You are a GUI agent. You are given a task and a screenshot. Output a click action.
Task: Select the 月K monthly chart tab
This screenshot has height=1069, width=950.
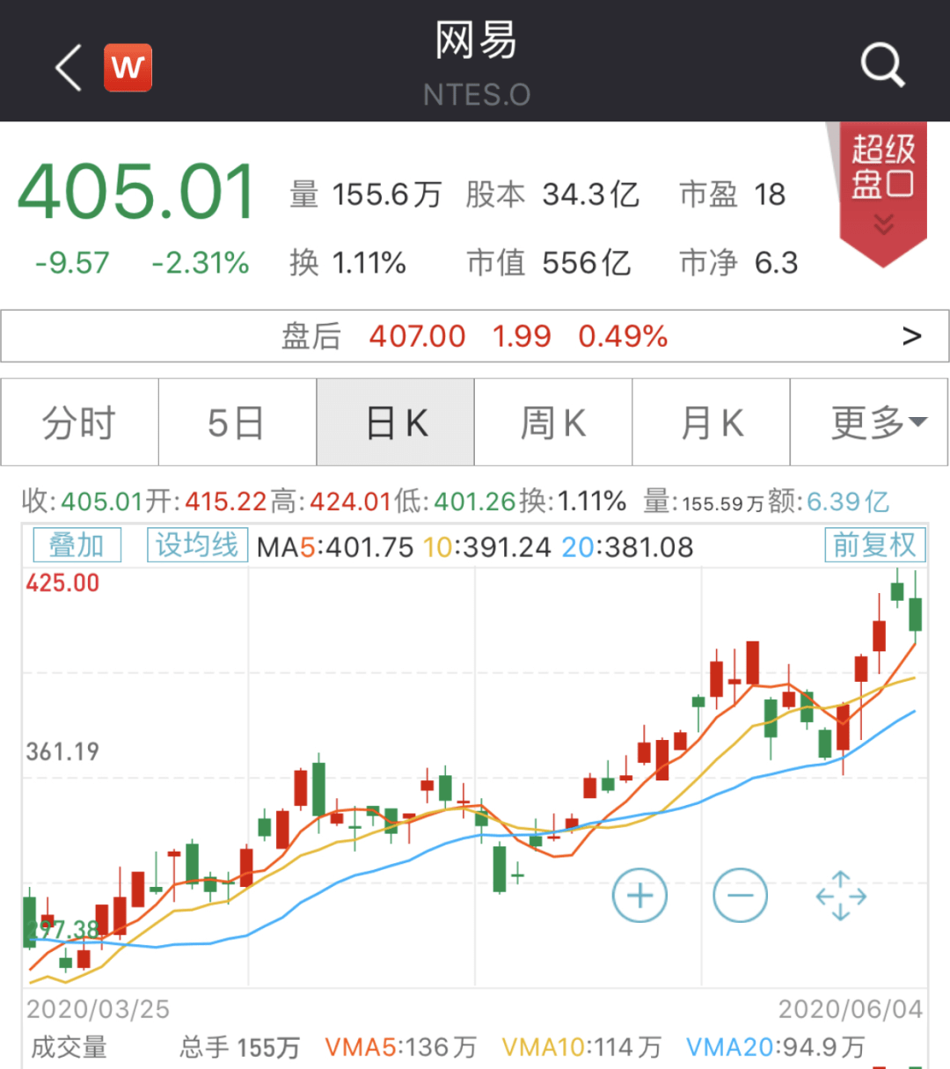pos(711,423)
